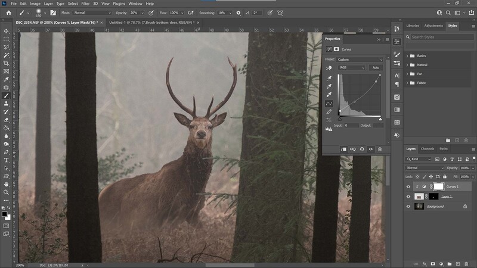Pick the Eyedropper tool in toolbar
Screen dimensions: 477x268
tap(6, 79)
